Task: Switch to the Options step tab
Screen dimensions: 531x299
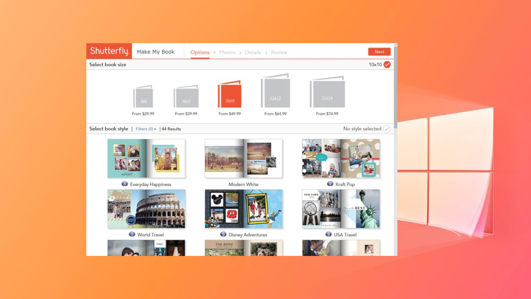Action: tap(200, 52)
